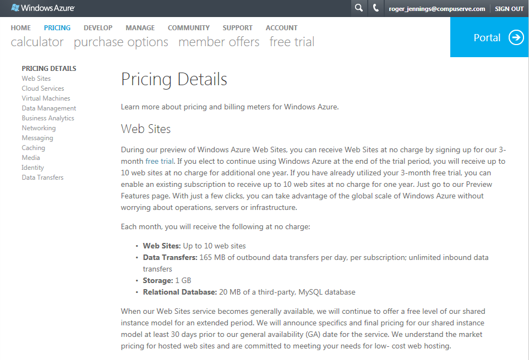Click the phone contact icon

tap(376, 8)
